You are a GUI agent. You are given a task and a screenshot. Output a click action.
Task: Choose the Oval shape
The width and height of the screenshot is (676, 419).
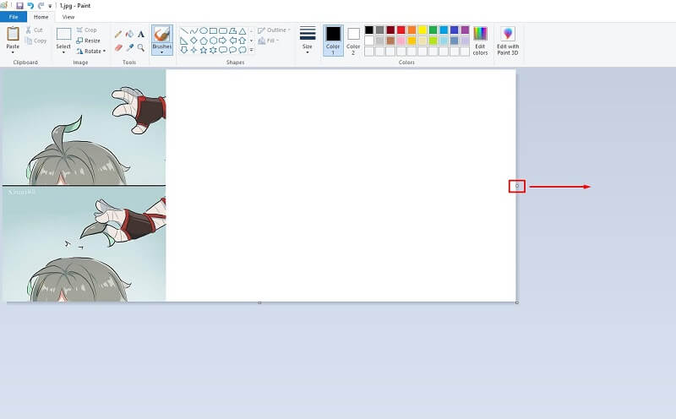(204, 30)
